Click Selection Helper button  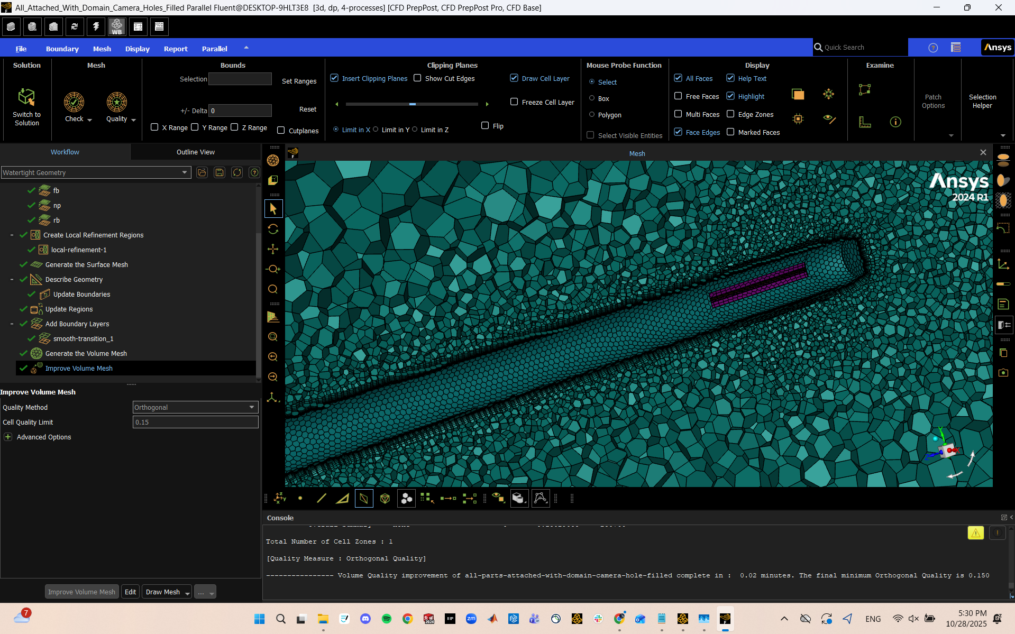pyautogui.click(x=982, y=101)
